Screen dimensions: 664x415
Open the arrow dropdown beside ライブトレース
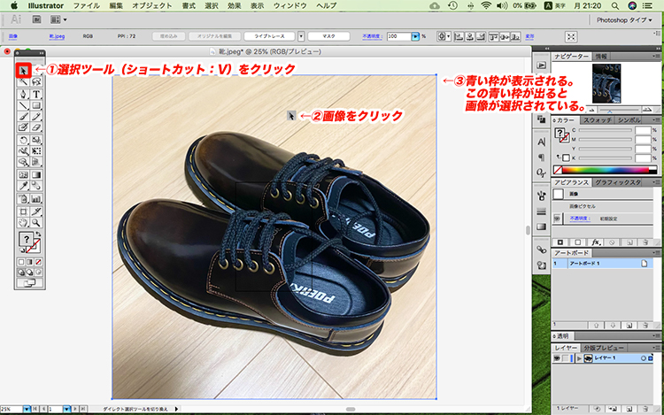click(x=302, y=36)
